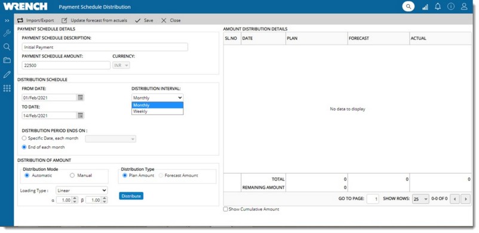Save the payment schedule distribution
The image size is (479, 233).
[144, 20]
